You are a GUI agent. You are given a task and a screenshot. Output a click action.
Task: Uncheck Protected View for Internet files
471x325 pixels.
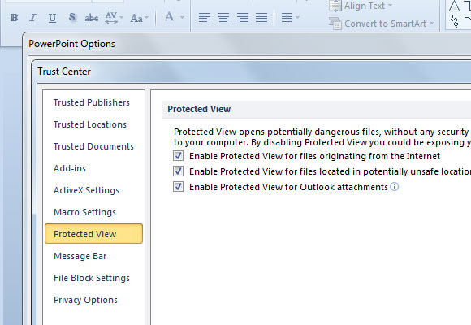click(178, 156)
